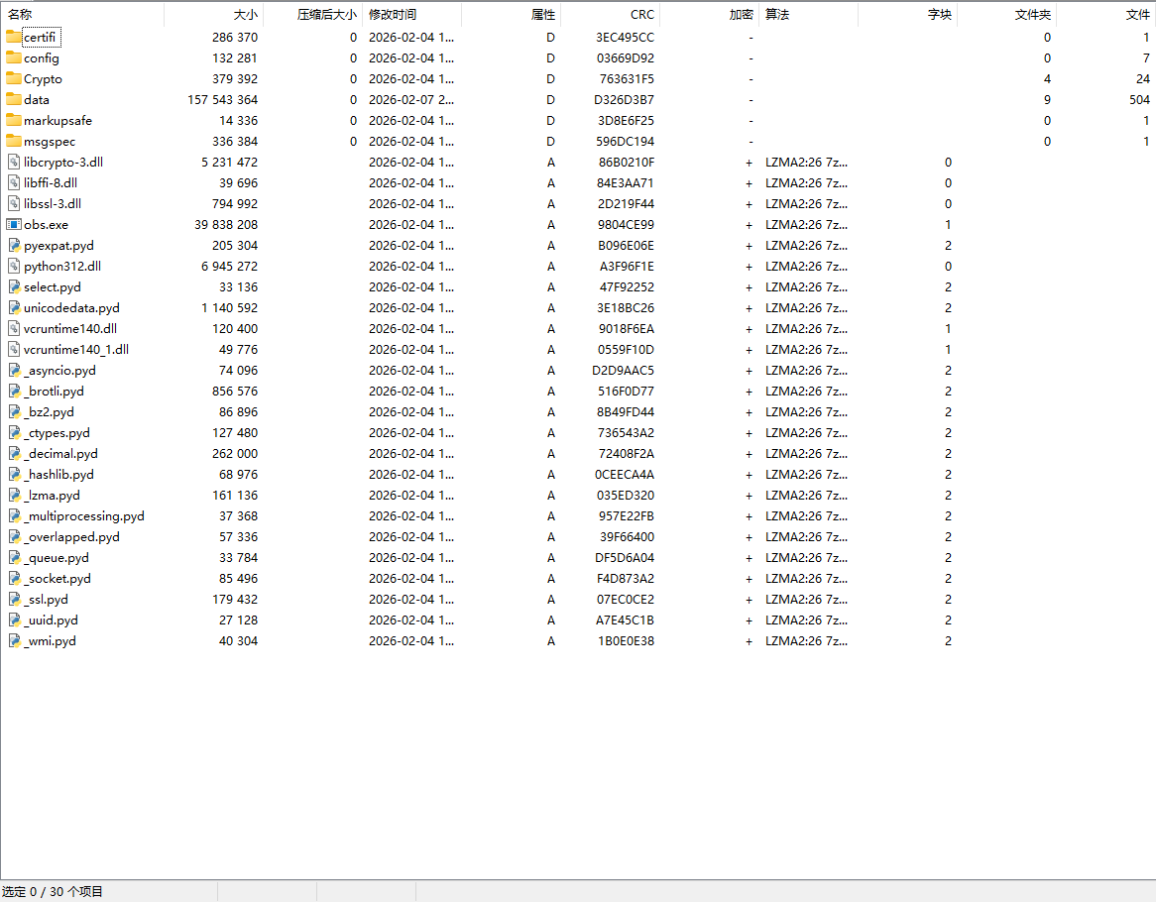Click the certifi folder icon

[x=14, y=37]
